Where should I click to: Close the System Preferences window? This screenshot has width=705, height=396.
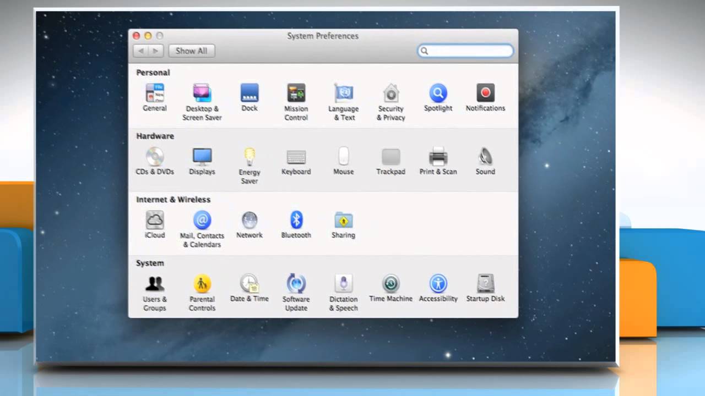pyautogui.click(x=137, y=36)
